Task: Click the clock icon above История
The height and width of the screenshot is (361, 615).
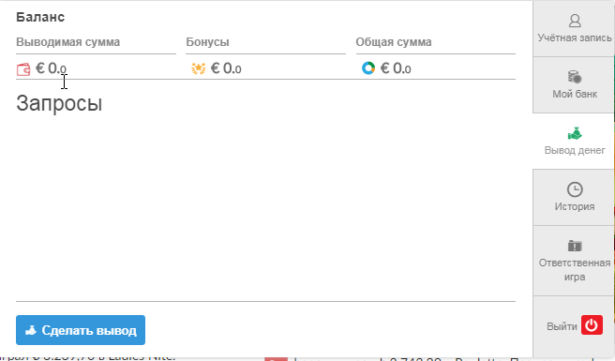Action: pyautogui.click(x=575, y=189)
